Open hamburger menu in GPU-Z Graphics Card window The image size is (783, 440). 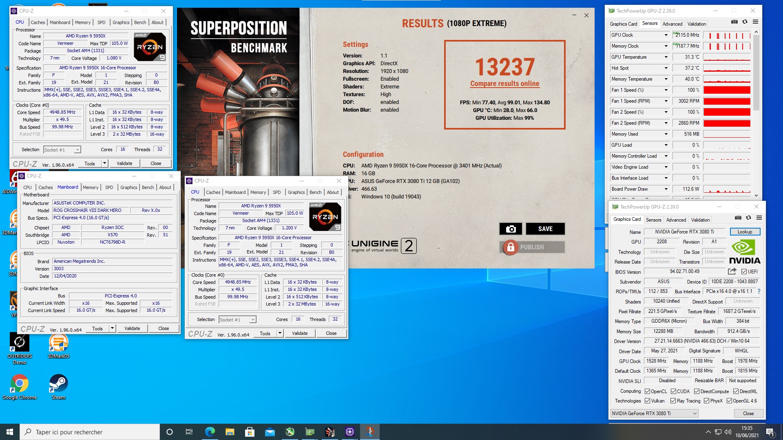[759, 218]
